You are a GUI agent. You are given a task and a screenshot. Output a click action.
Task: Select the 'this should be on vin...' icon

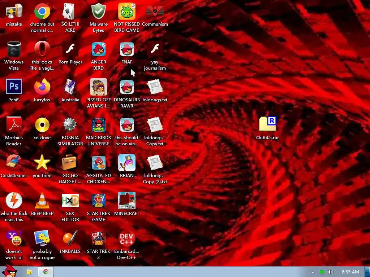coord(127,125)
